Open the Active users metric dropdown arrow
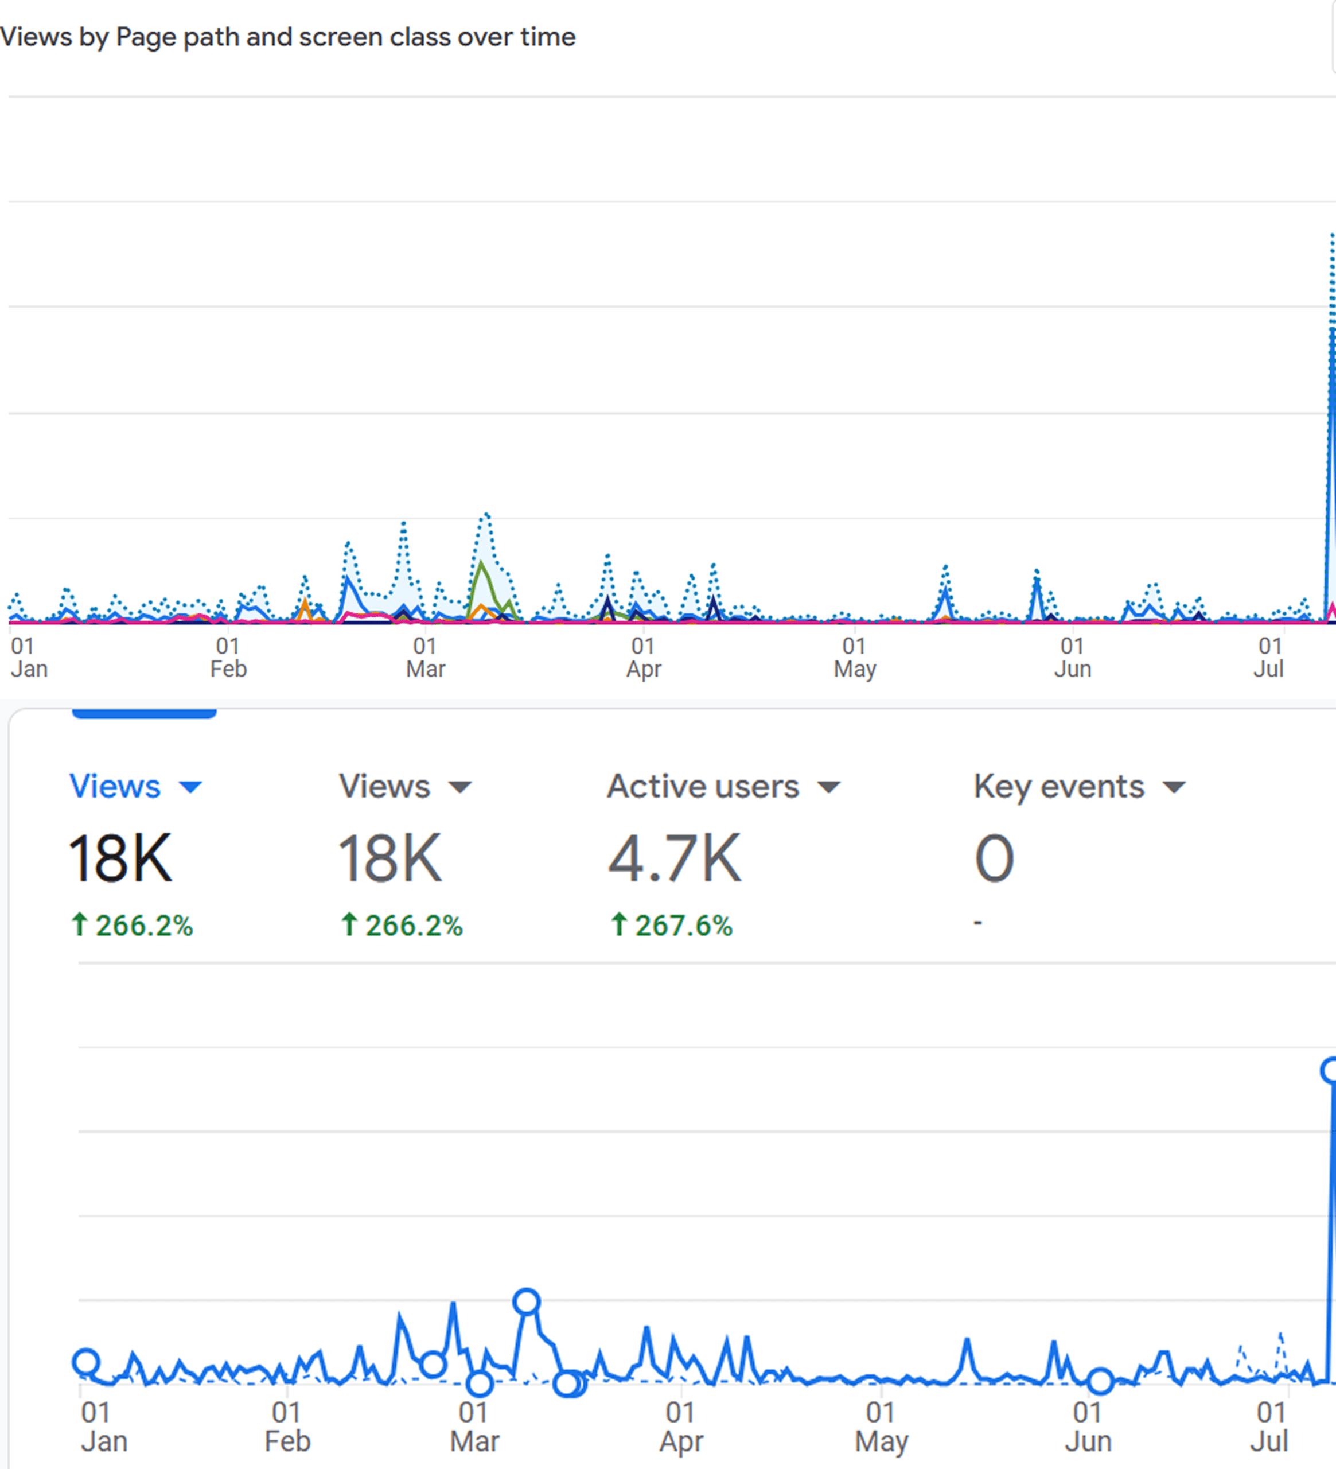The image size is (1336, 1469). click(x=828, y=787)
